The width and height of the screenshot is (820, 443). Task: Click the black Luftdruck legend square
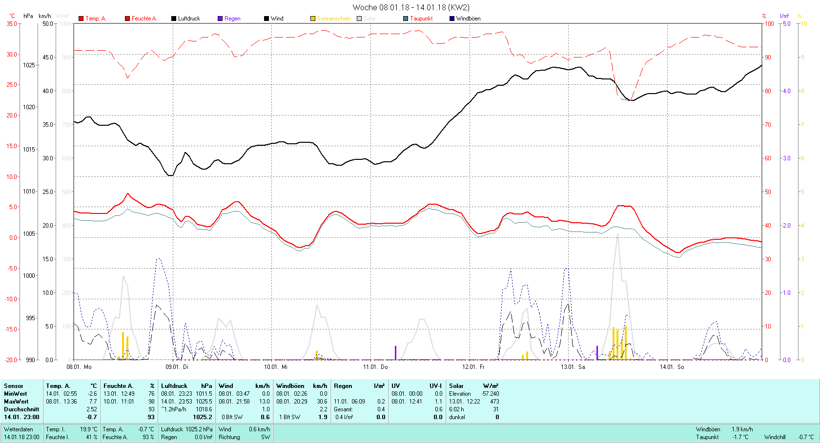173,19
